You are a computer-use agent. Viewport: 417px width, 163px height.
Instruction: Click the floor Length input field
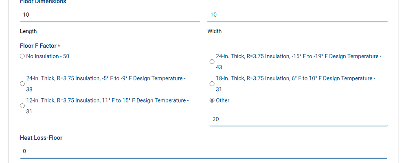(110, 15)
